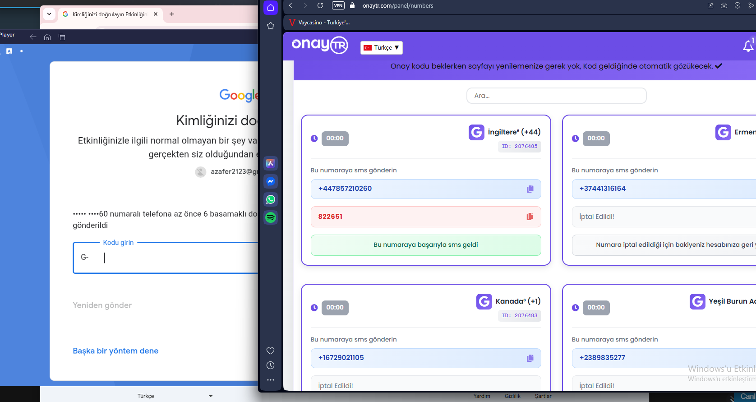The image size is (756, 402).
Task: Select the number +37441316164
Action: pos(603,189)
